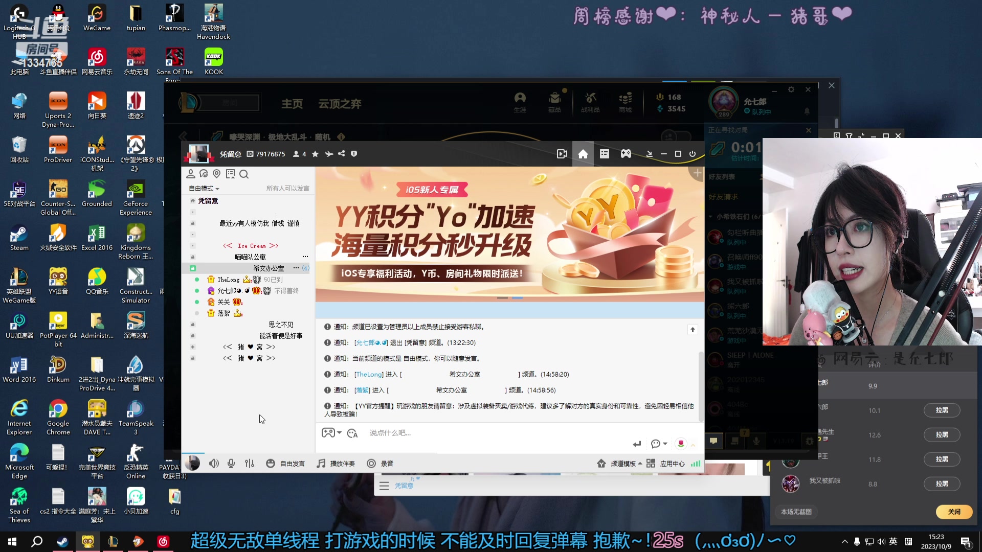The width and height of the screenshot is (982, 552).
Task: Open the member list person icon in YY sidebar
Action: pyautogui.click(x=191, y=174)
